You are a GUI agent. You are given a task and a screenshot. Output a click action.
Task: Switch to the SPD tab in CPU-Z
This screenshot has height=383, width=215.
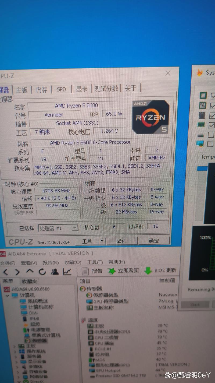tap(61, 89)
